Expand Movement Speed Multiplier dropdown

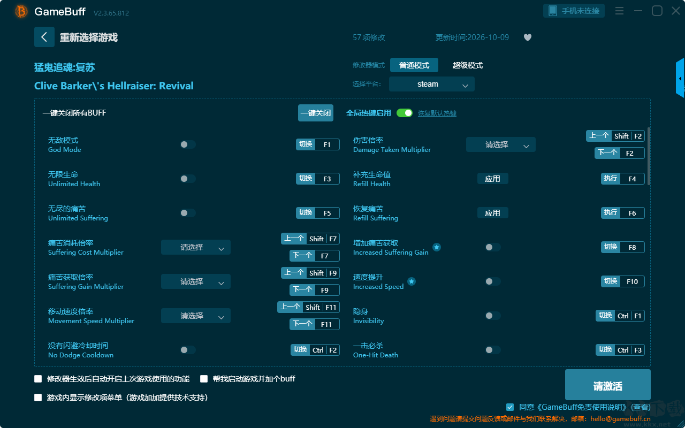click(196, 316)
